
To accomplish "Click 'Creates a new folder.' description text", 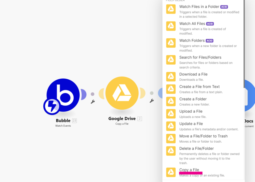I will (x=194, y=105).
